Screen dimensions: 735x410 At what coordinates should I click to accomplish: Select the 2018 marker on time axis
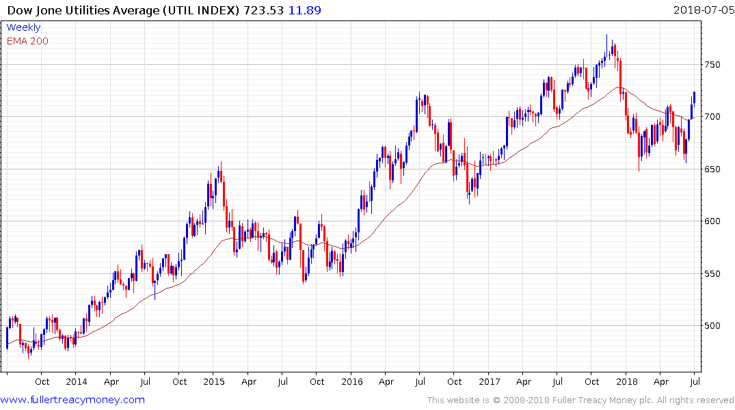point(626,381)
